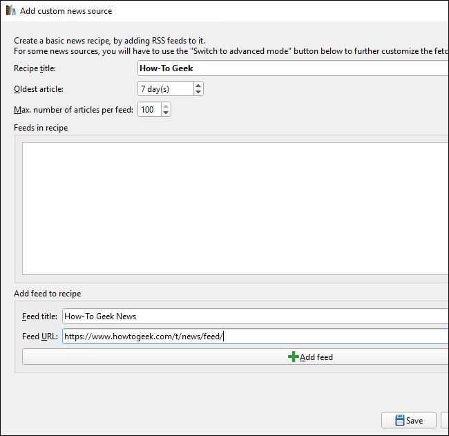Click the Add feed to recipe heading
The height and width of the screenshot is (436, 449).
tap(47, 294)
